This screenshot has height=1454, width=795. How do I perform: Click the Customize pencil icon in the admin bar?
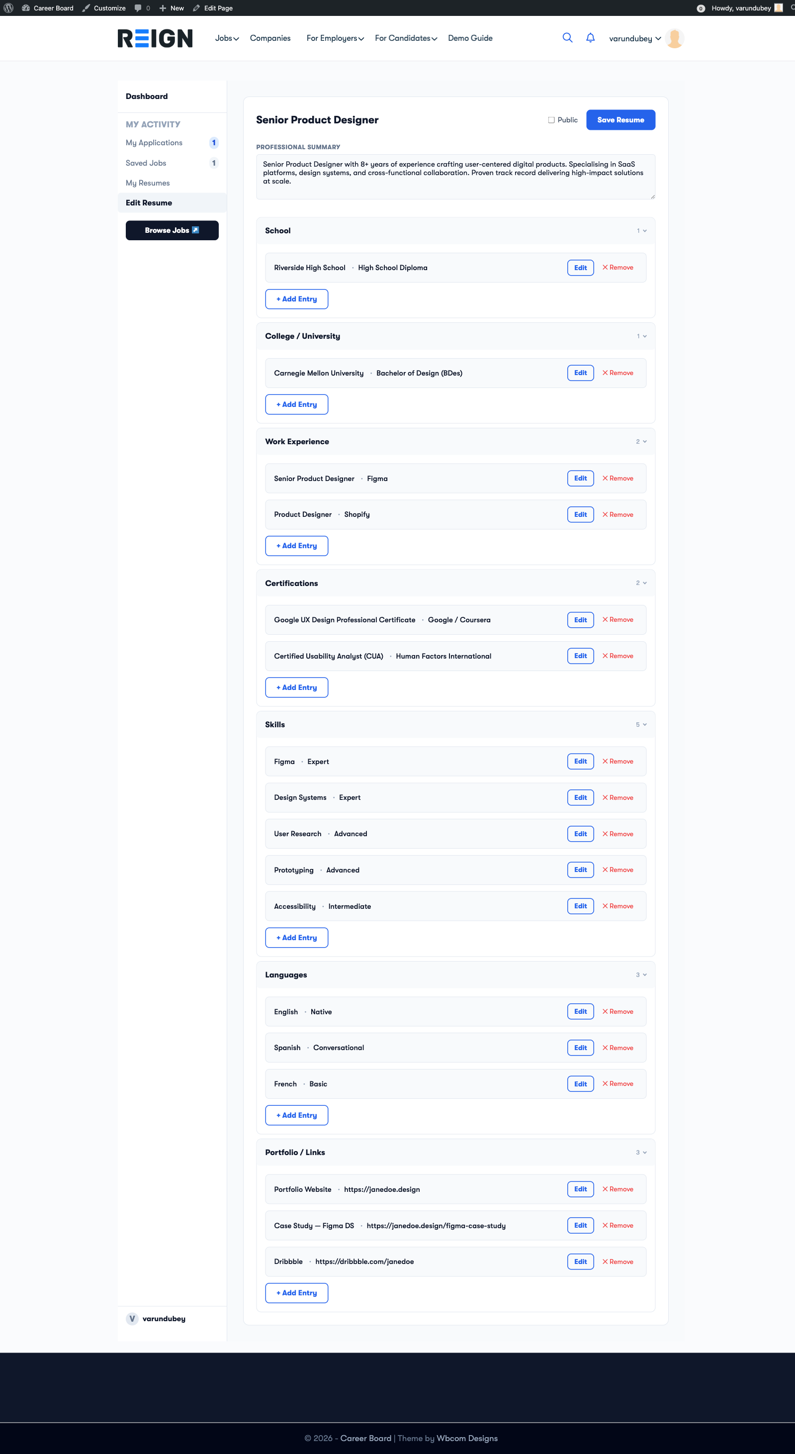click(86, 8)
